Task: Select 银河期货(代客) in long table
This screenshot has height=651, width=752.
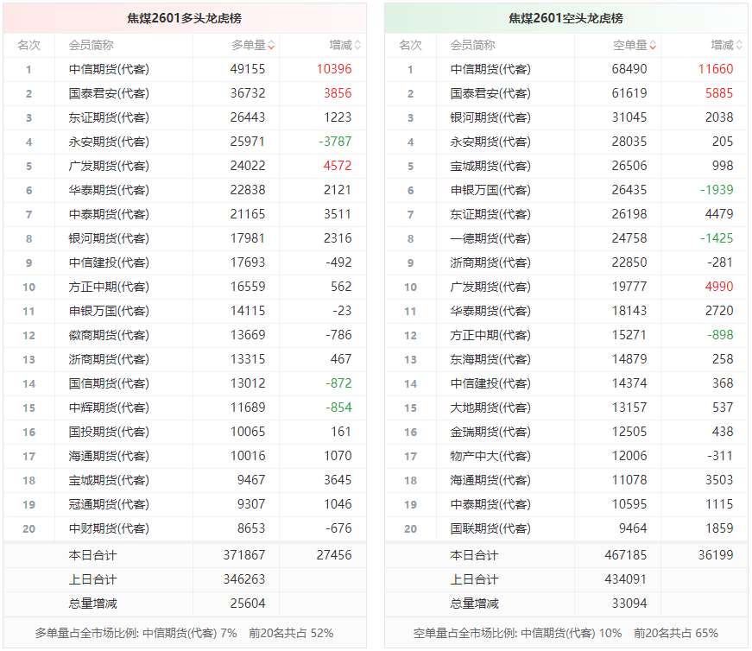Action: coord(109,238)
